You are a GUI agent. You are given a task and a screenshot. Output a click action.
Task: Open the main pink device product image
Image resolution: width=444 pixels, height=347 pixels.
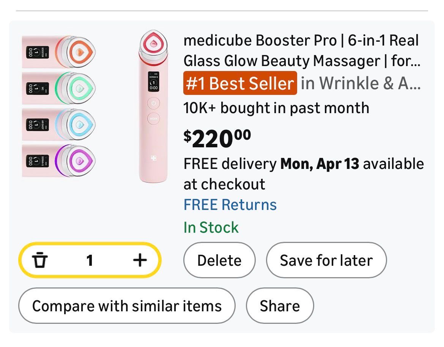tap(153, 107)
